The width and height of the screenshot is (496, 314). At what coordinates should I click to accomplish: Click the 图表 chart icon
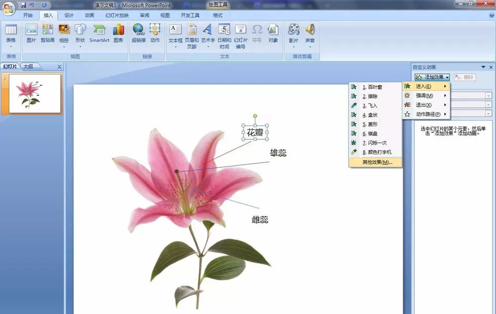(x=119, y=34)
